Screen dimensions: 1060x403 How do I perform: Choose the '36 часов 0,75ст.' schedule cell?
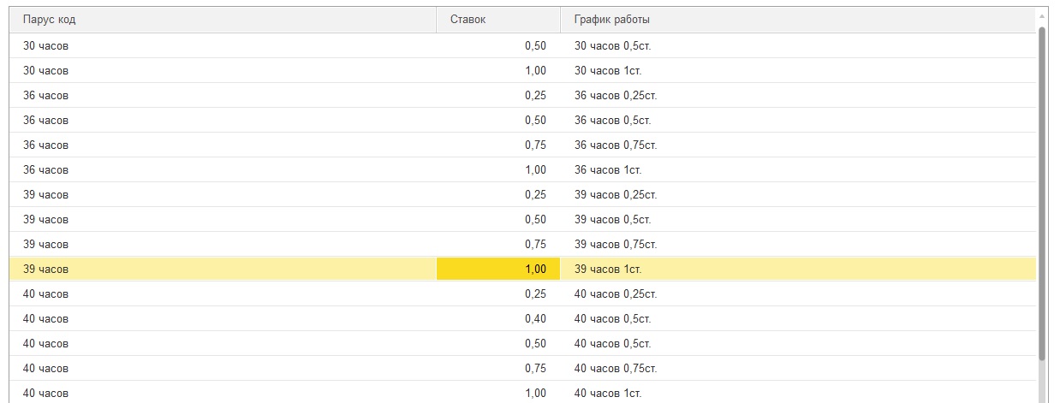click(x=615, y=145)
